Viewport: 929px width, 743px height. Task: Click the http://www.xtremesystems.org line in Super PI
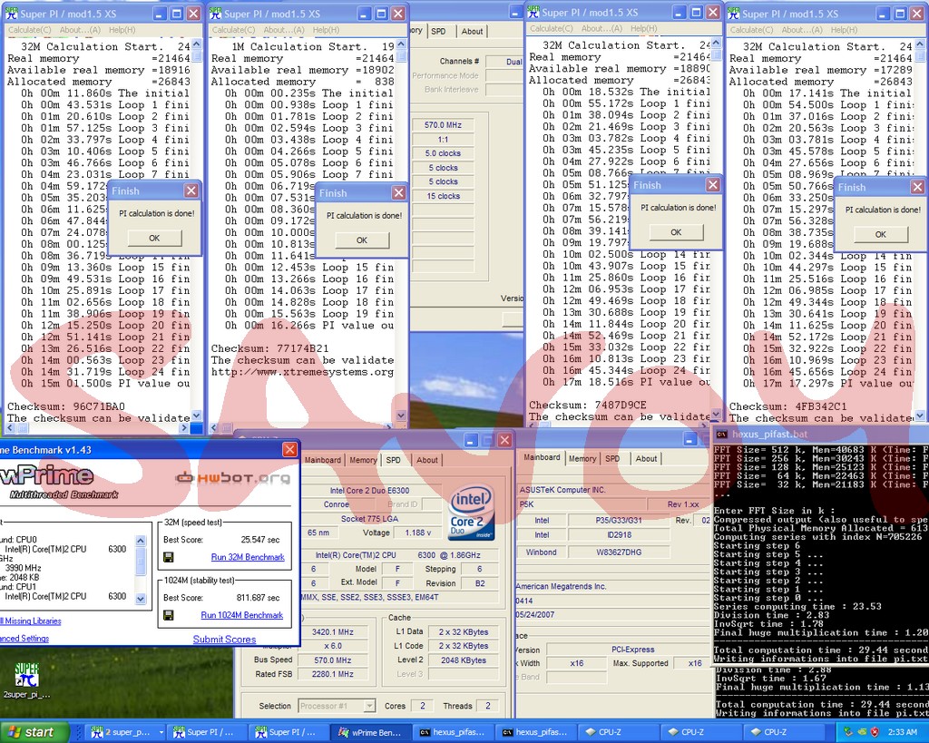(302, 372)
